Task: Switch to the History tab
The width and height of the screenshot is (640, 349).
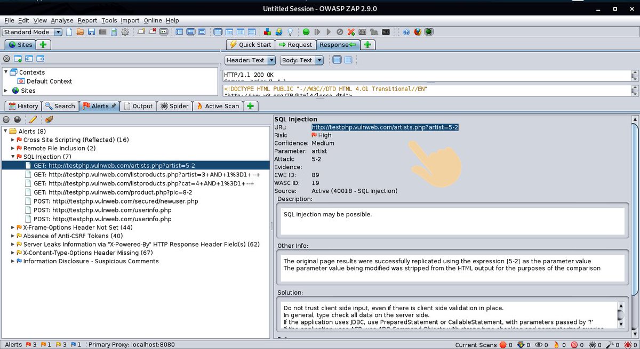Action: click(23, 106)
